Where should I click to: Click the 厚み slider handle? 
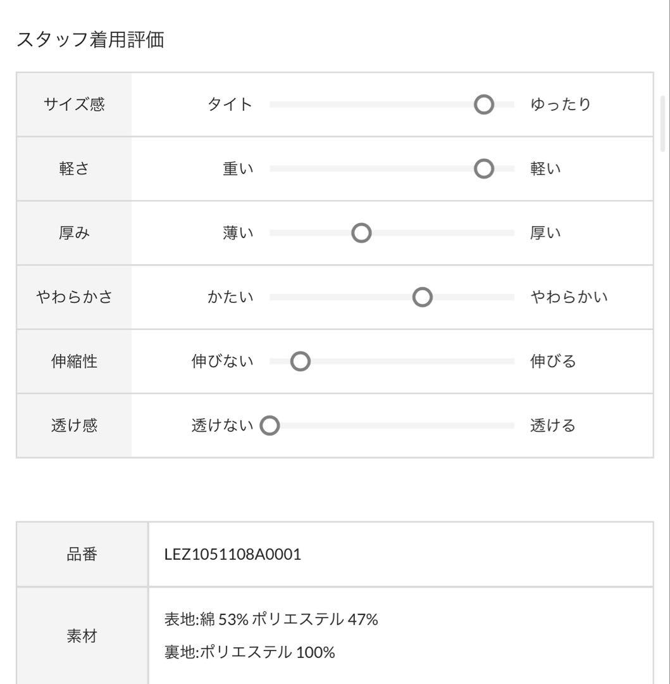point(361,233)
